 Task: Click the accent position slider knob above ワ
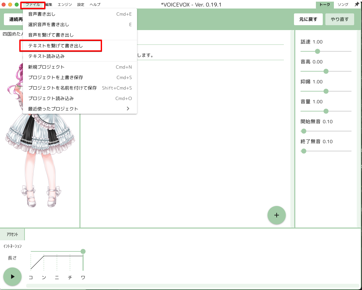coord(83,251)
